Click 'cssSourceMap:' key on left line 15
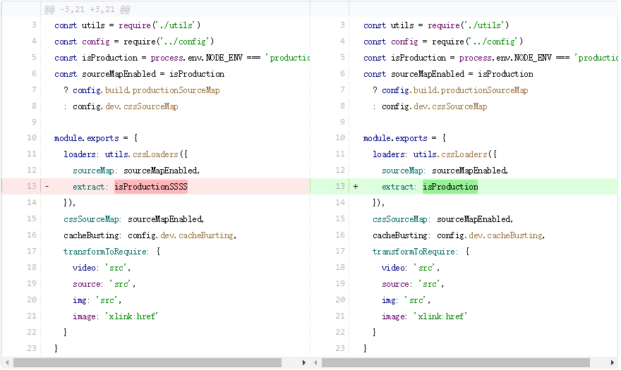Viewport: 621px width, 370px height. (x=92, y=219)
